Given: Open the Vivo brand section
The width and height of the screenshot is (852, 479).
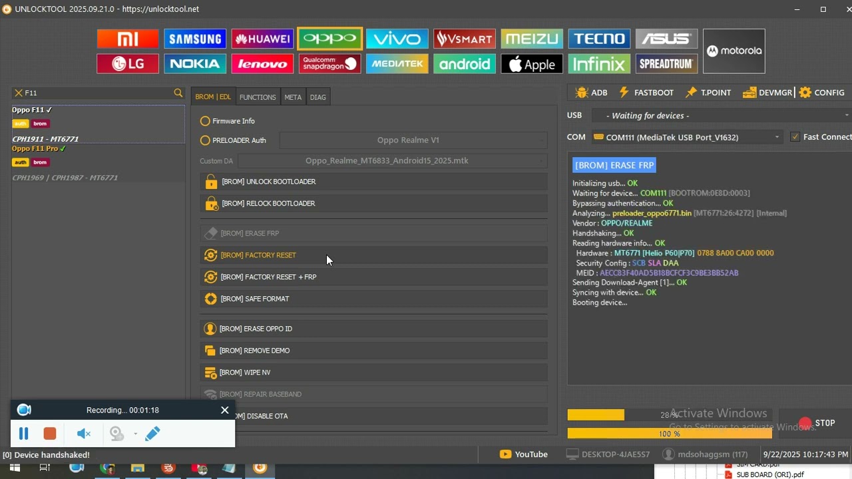Looking at the screenshot, I should click(397, 39).
